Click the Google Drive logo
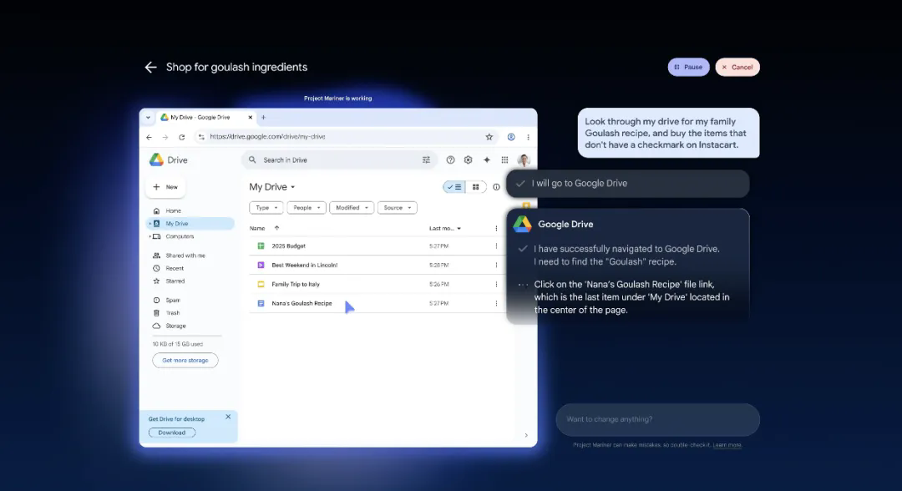 169,159
